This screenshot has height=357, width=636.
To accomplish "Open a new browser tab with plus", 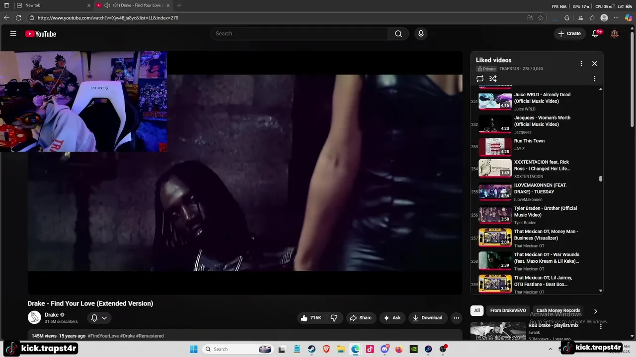I will pos(179,5).
